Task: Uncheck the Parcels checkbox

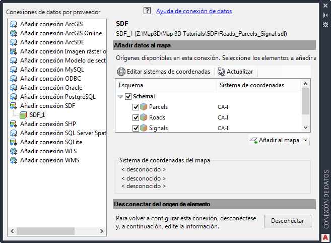Action: [136, 107]
